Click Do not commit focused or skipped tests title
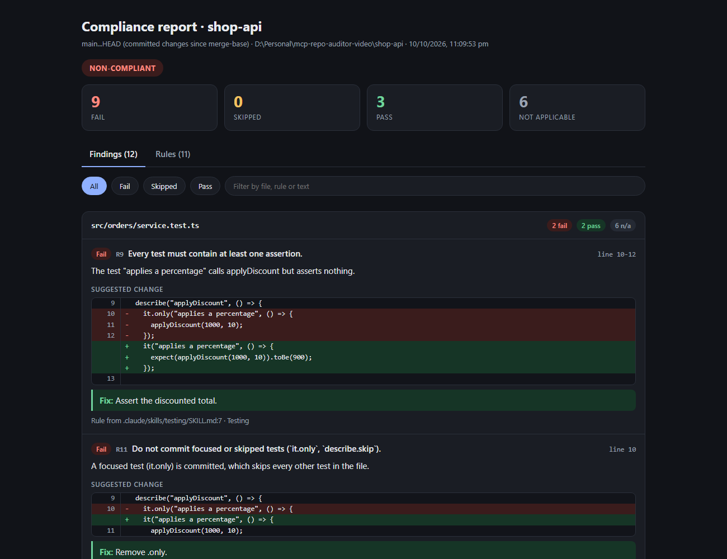Image resolution: width=727 pixels, height=559 pixels. [x=256, y=449]
